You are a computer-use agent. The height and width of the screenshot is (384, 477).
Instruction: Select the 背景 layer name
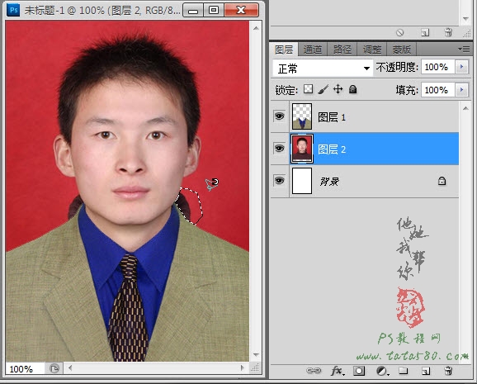click(x=329, y=182)
